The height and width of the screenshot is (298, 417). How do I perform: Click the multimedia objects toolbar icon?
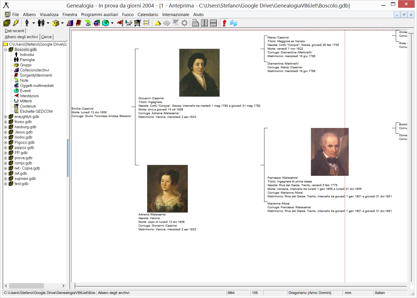[97, 23]
